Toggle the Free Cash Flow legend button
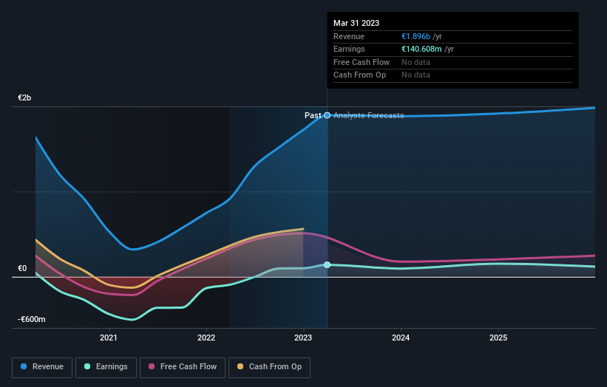 tap(183, 367)
